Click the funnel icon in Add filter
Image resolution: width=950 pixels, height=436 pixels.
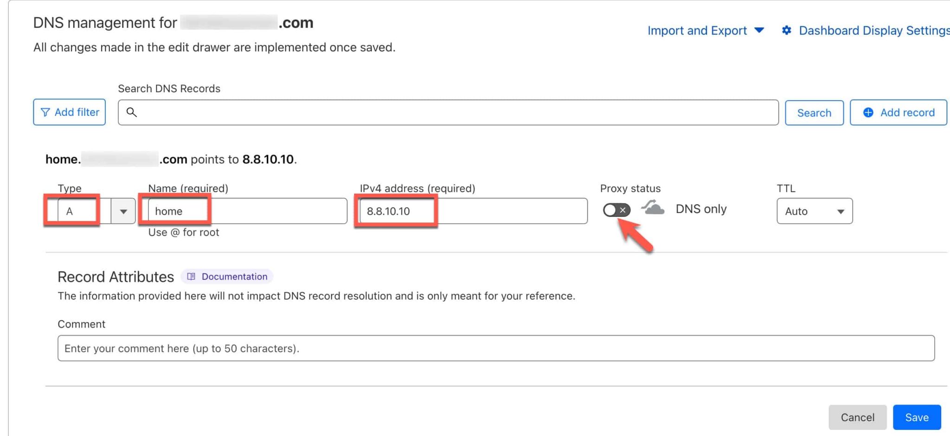[45, 113]
